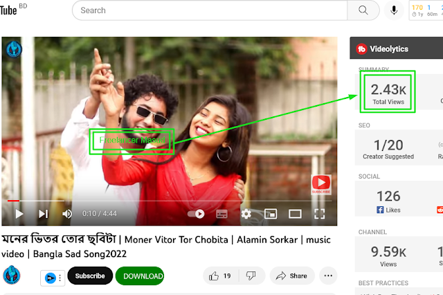The width and height of the screenshot is (443, 295).
Task: Click the black Subscribe button
Action: tap(90, 276)
